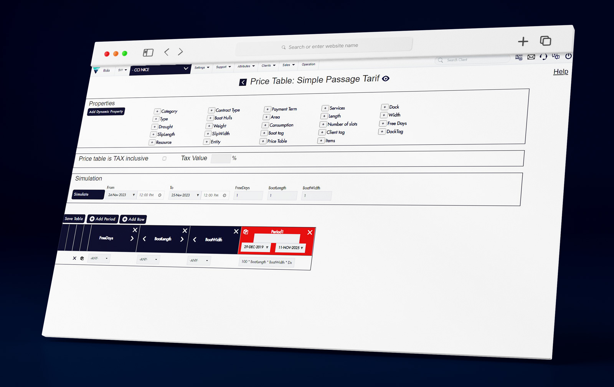Open the Help link
The image size is (614, 387).
[x=561, y=71]
